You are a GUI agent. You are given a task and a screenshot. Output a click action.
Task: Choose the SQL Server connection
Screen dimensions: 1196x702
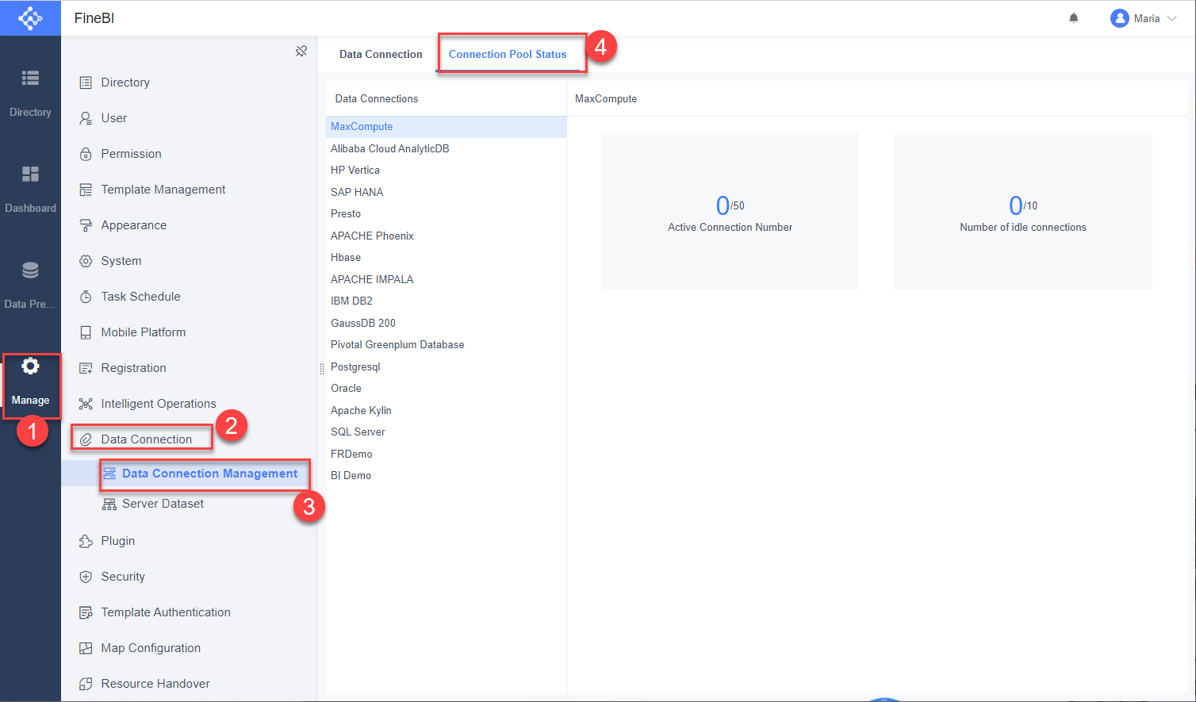pos(446,432)
